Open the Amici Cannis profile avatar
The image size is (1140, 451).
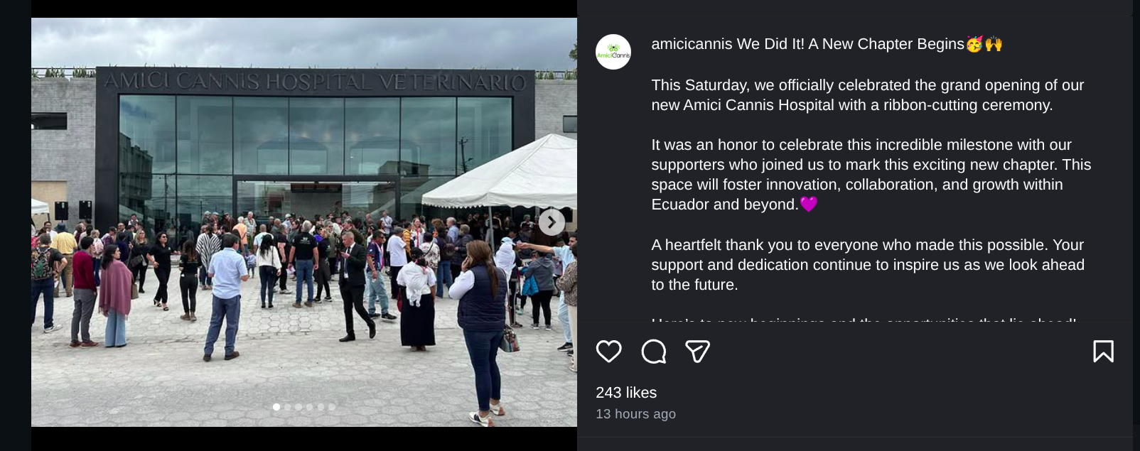(x=613, y=52)
